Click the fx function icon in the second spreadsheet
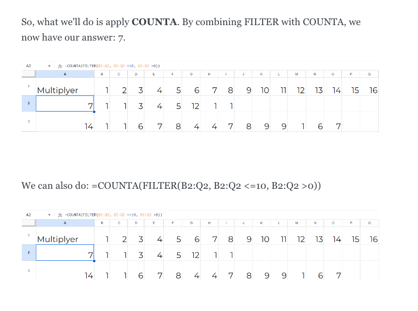Image resolution: width=418 pixels, height=311 pixels. [59, 214]
